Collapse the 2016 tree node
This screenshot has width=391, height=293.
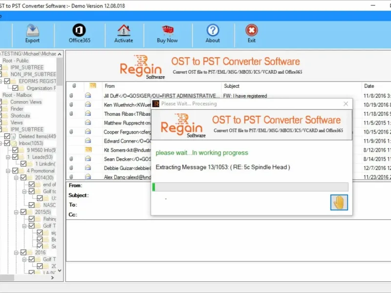[16, 252]
